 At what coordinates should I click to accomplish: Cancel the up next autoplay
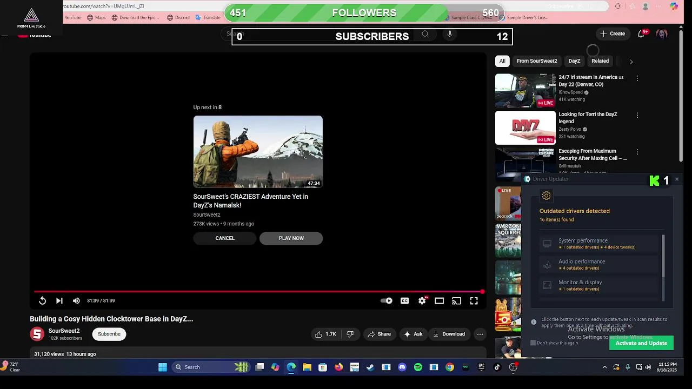click(225, 238)
